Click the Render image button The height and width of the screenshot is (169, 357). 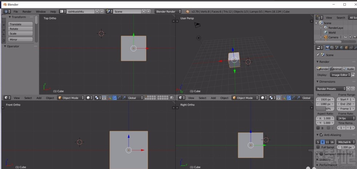pos(322,69)
